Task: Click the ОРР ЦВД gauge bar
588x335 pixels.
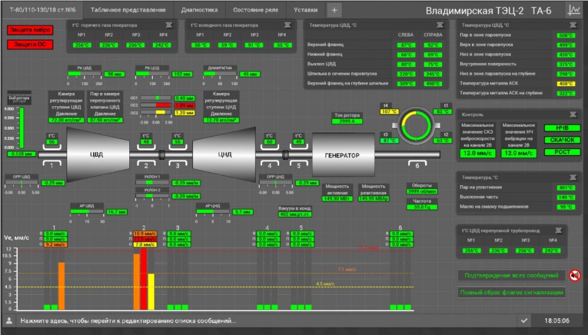Action: coord(21,183)
